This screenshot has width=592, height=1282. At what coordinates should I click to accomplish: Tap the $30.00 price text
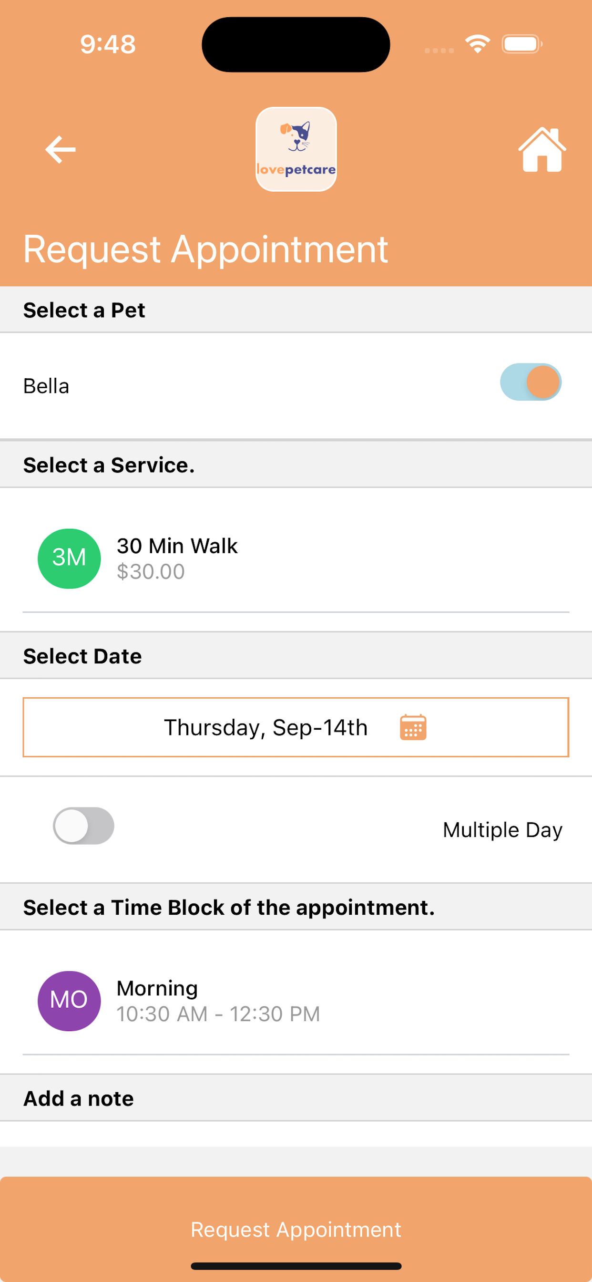click(151, 571)
